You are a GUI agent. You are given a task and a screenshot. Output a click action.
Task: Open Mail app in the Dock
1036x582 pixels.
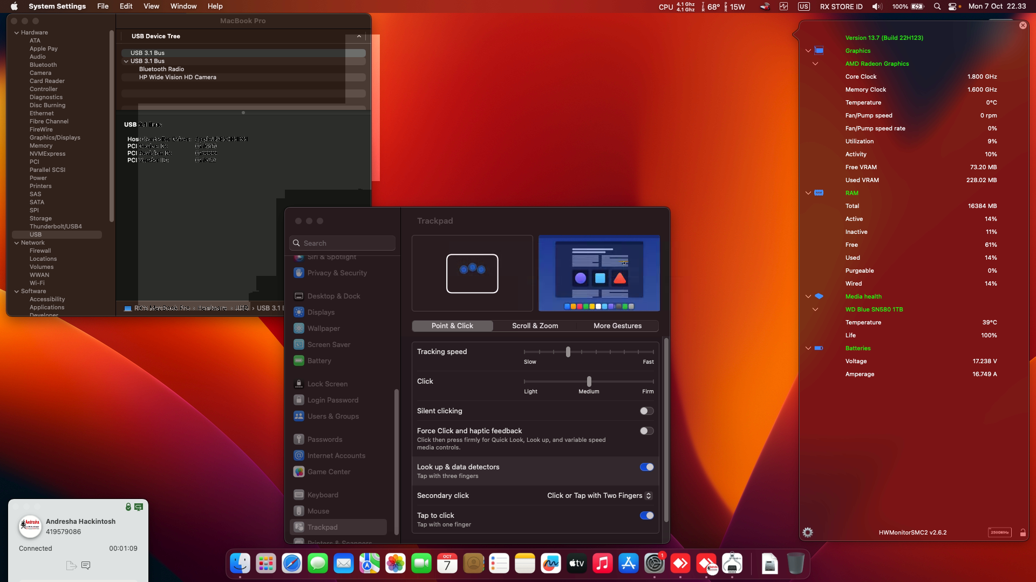tap(344, 564)
